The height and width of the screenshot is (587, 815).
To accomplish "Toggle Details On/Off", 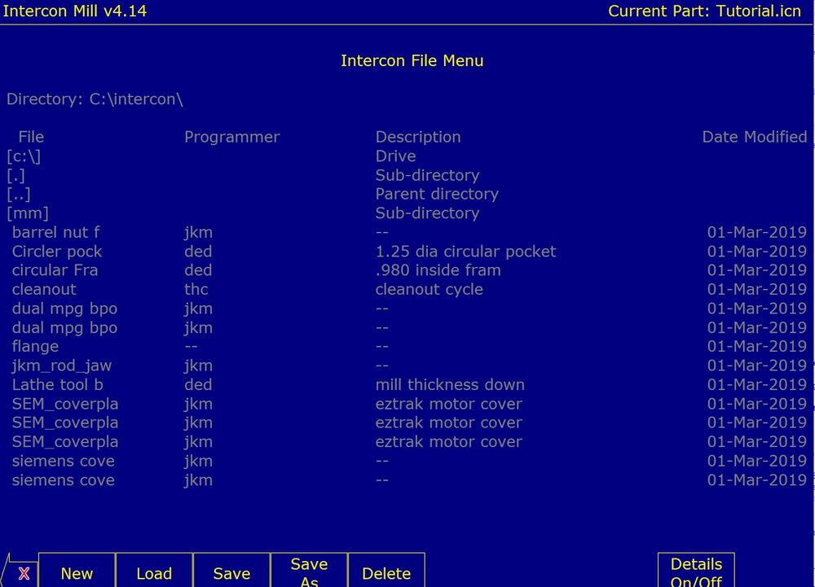I will [696, 572].
